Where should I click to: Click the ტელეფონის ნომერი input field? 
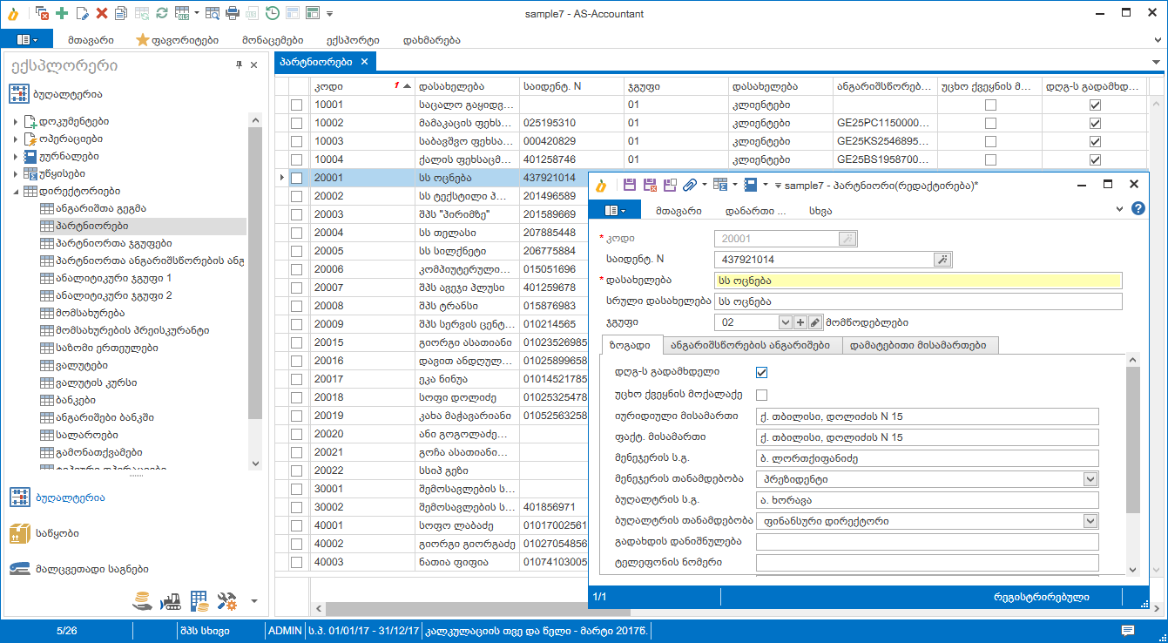point(927,563)
